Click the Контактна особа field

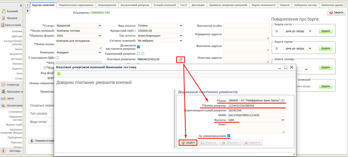click(246, 26)
